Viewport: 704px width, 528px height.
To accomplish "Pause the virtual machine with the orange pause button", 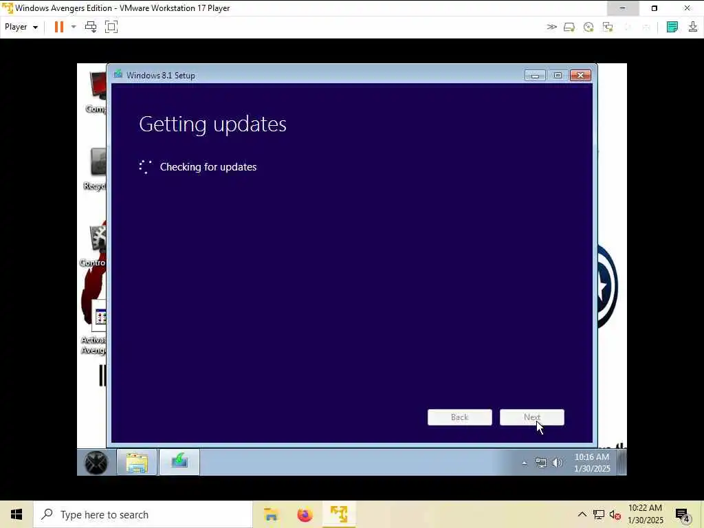I will (59, 27).
